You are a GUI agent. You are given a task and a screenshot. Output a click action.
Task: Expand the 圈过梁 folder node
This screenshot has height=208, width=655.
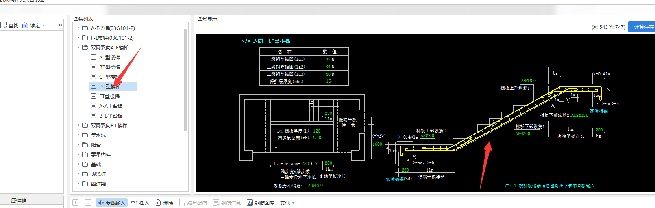pos(78,184)
